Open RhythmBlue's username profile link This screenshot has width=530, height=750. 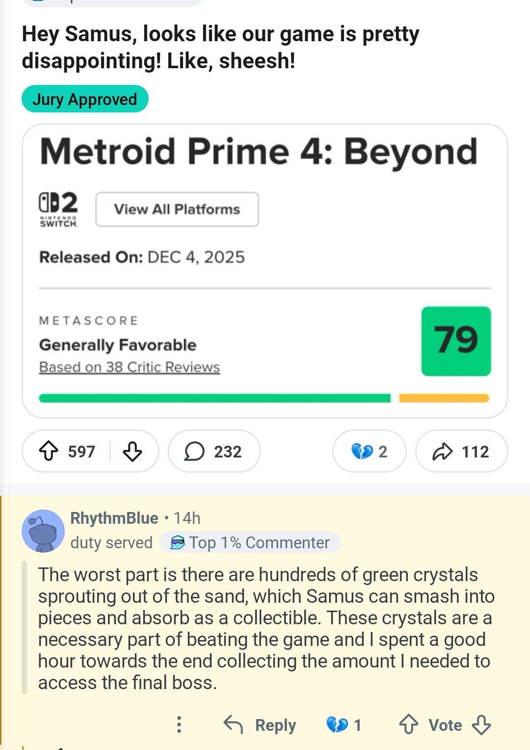(x=114, y=518)
